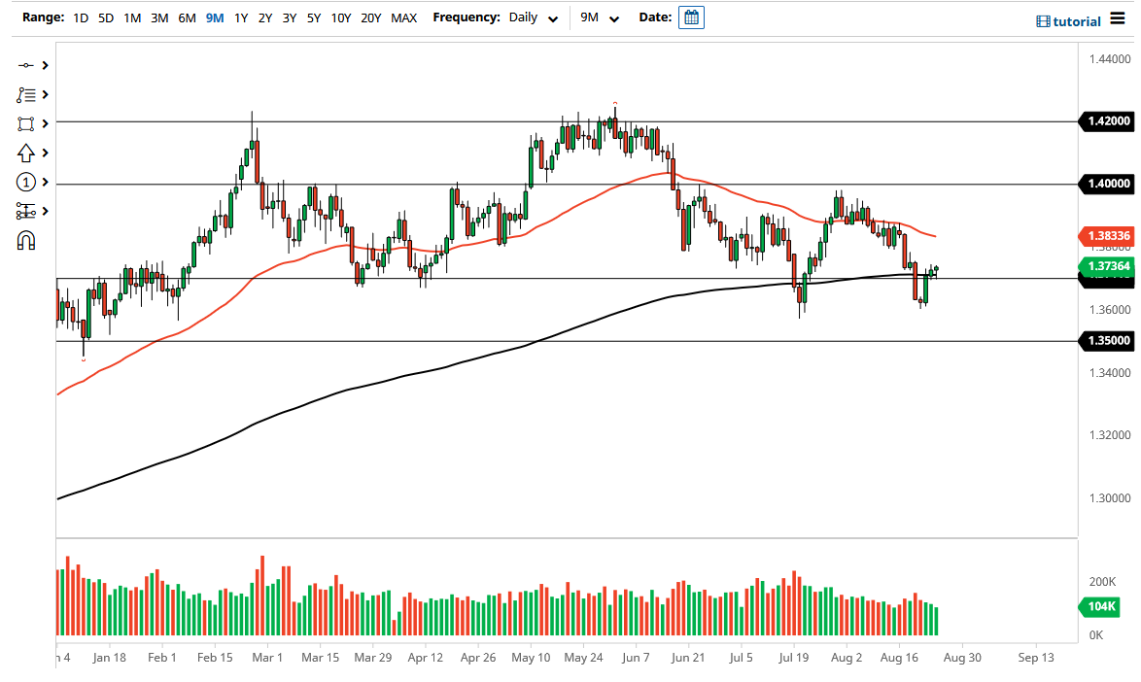This screenshot has height=682, width=1141.
Task: Select the 6M range
Action: [187, 17]
